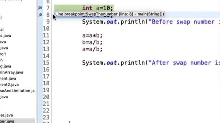220x123 pixels.
Task: Open the file ending in 'nent.java'
Action: coord(8,79)
